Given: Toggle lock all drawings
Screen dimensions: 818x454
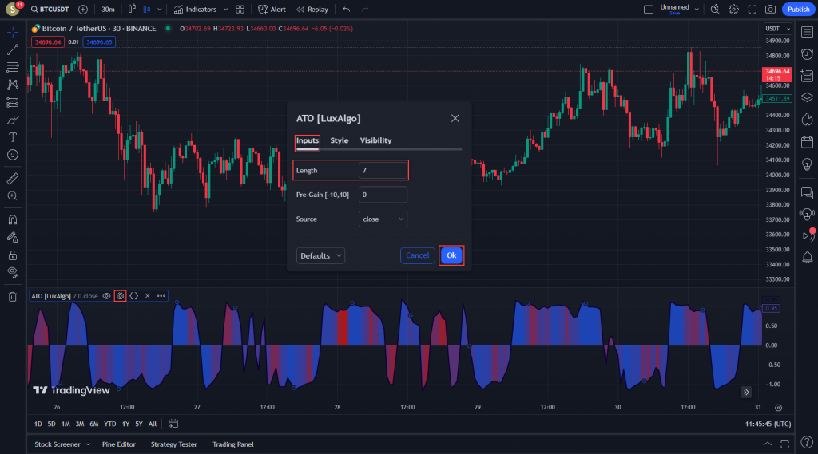Looking at the screenshot, I should click(13, 255).
